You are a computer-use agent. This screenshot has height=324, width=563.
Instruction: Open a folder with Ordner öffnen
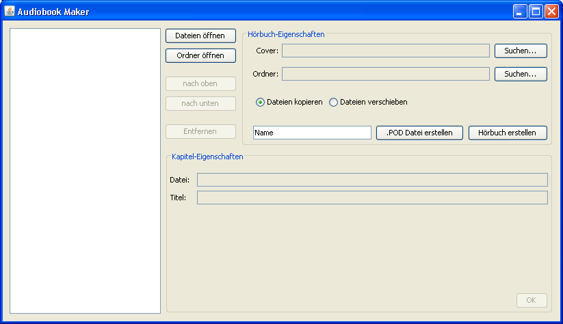[200, 56]
